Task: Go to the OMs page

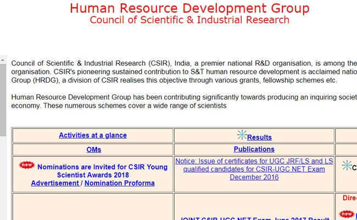Action: pos(93,150)
